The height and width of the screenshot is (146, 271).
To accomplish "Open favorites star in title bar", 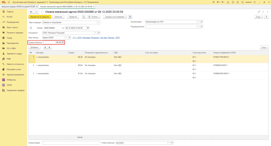I will [x=238, y=2].
